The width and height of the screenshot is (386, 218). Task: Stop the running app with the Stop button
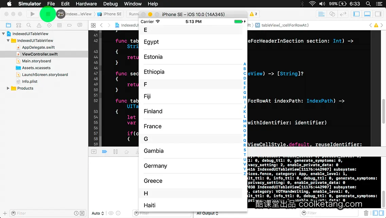point(48,14)
